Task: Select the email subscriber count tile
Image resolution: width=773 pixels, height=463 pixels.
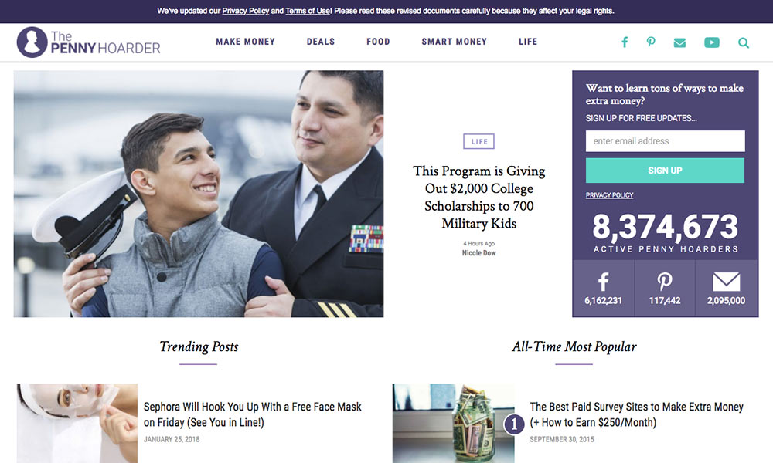Action: click(x=726, y=289)
